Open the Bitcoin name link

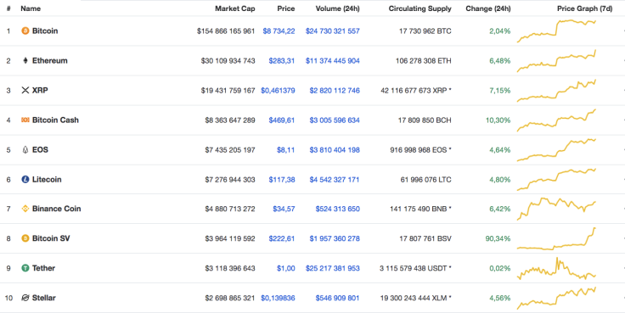[45, 31]
